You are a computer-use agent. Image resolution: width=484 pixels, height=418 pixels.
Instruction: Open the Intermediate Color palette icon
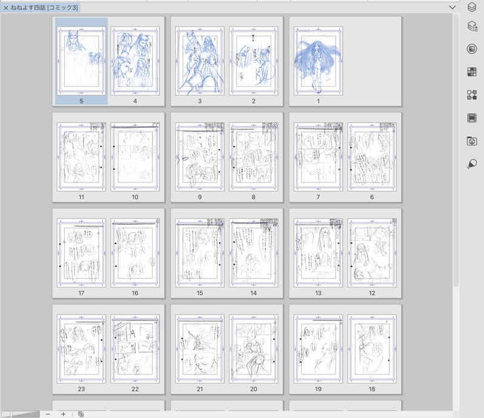click(472, 95)
